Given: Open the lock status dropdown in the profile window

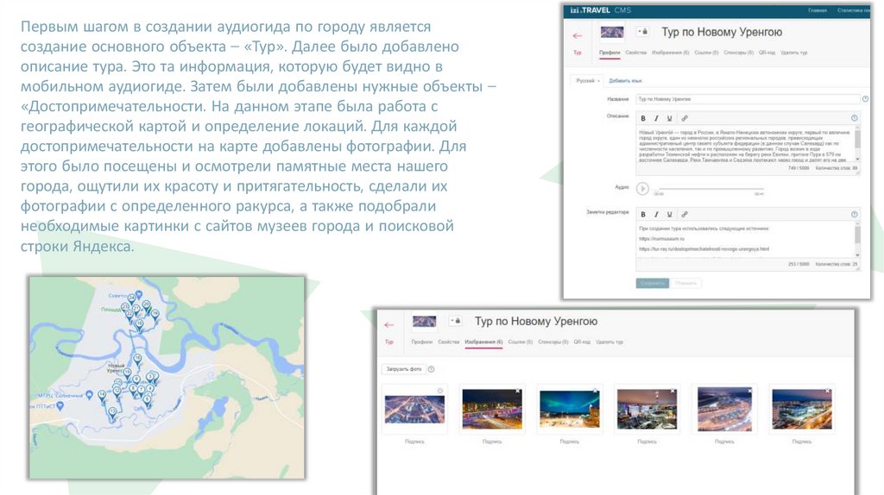Looking at the screenshot, I should 642,32.
